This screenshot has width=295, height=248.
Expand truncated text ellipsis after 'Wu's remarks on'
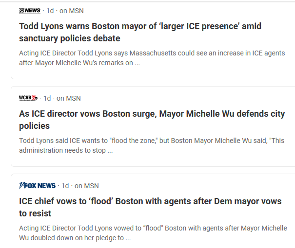pyautogui.click(x=137, y=63)
